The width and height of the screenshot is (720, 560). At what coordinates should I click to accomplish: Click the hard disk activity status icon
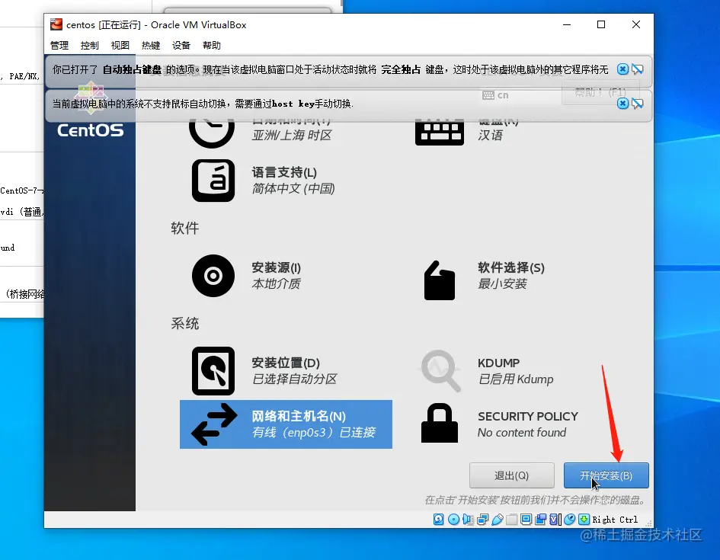pos(439,520)
